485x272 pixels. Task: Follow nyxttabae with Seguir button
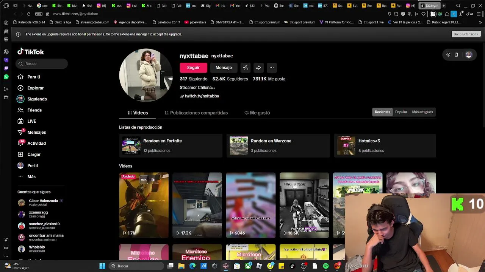point(193,68)
